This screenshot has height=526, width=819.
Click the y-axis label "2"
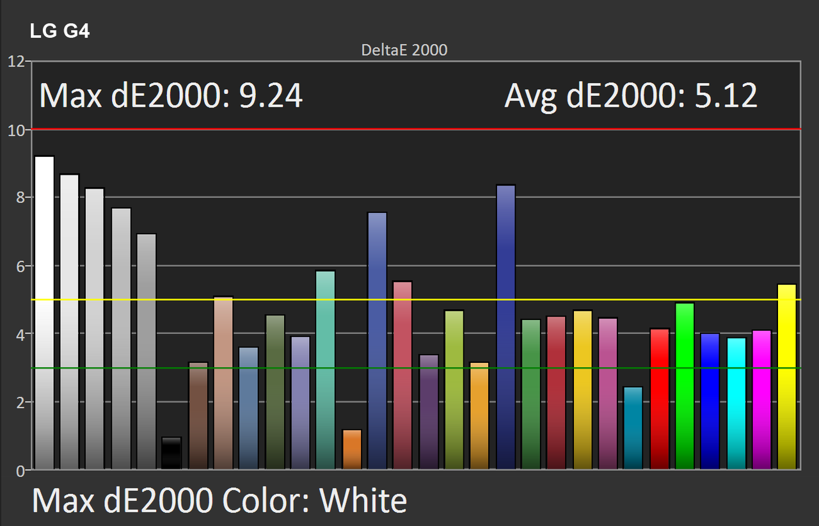tap(20, 402)
